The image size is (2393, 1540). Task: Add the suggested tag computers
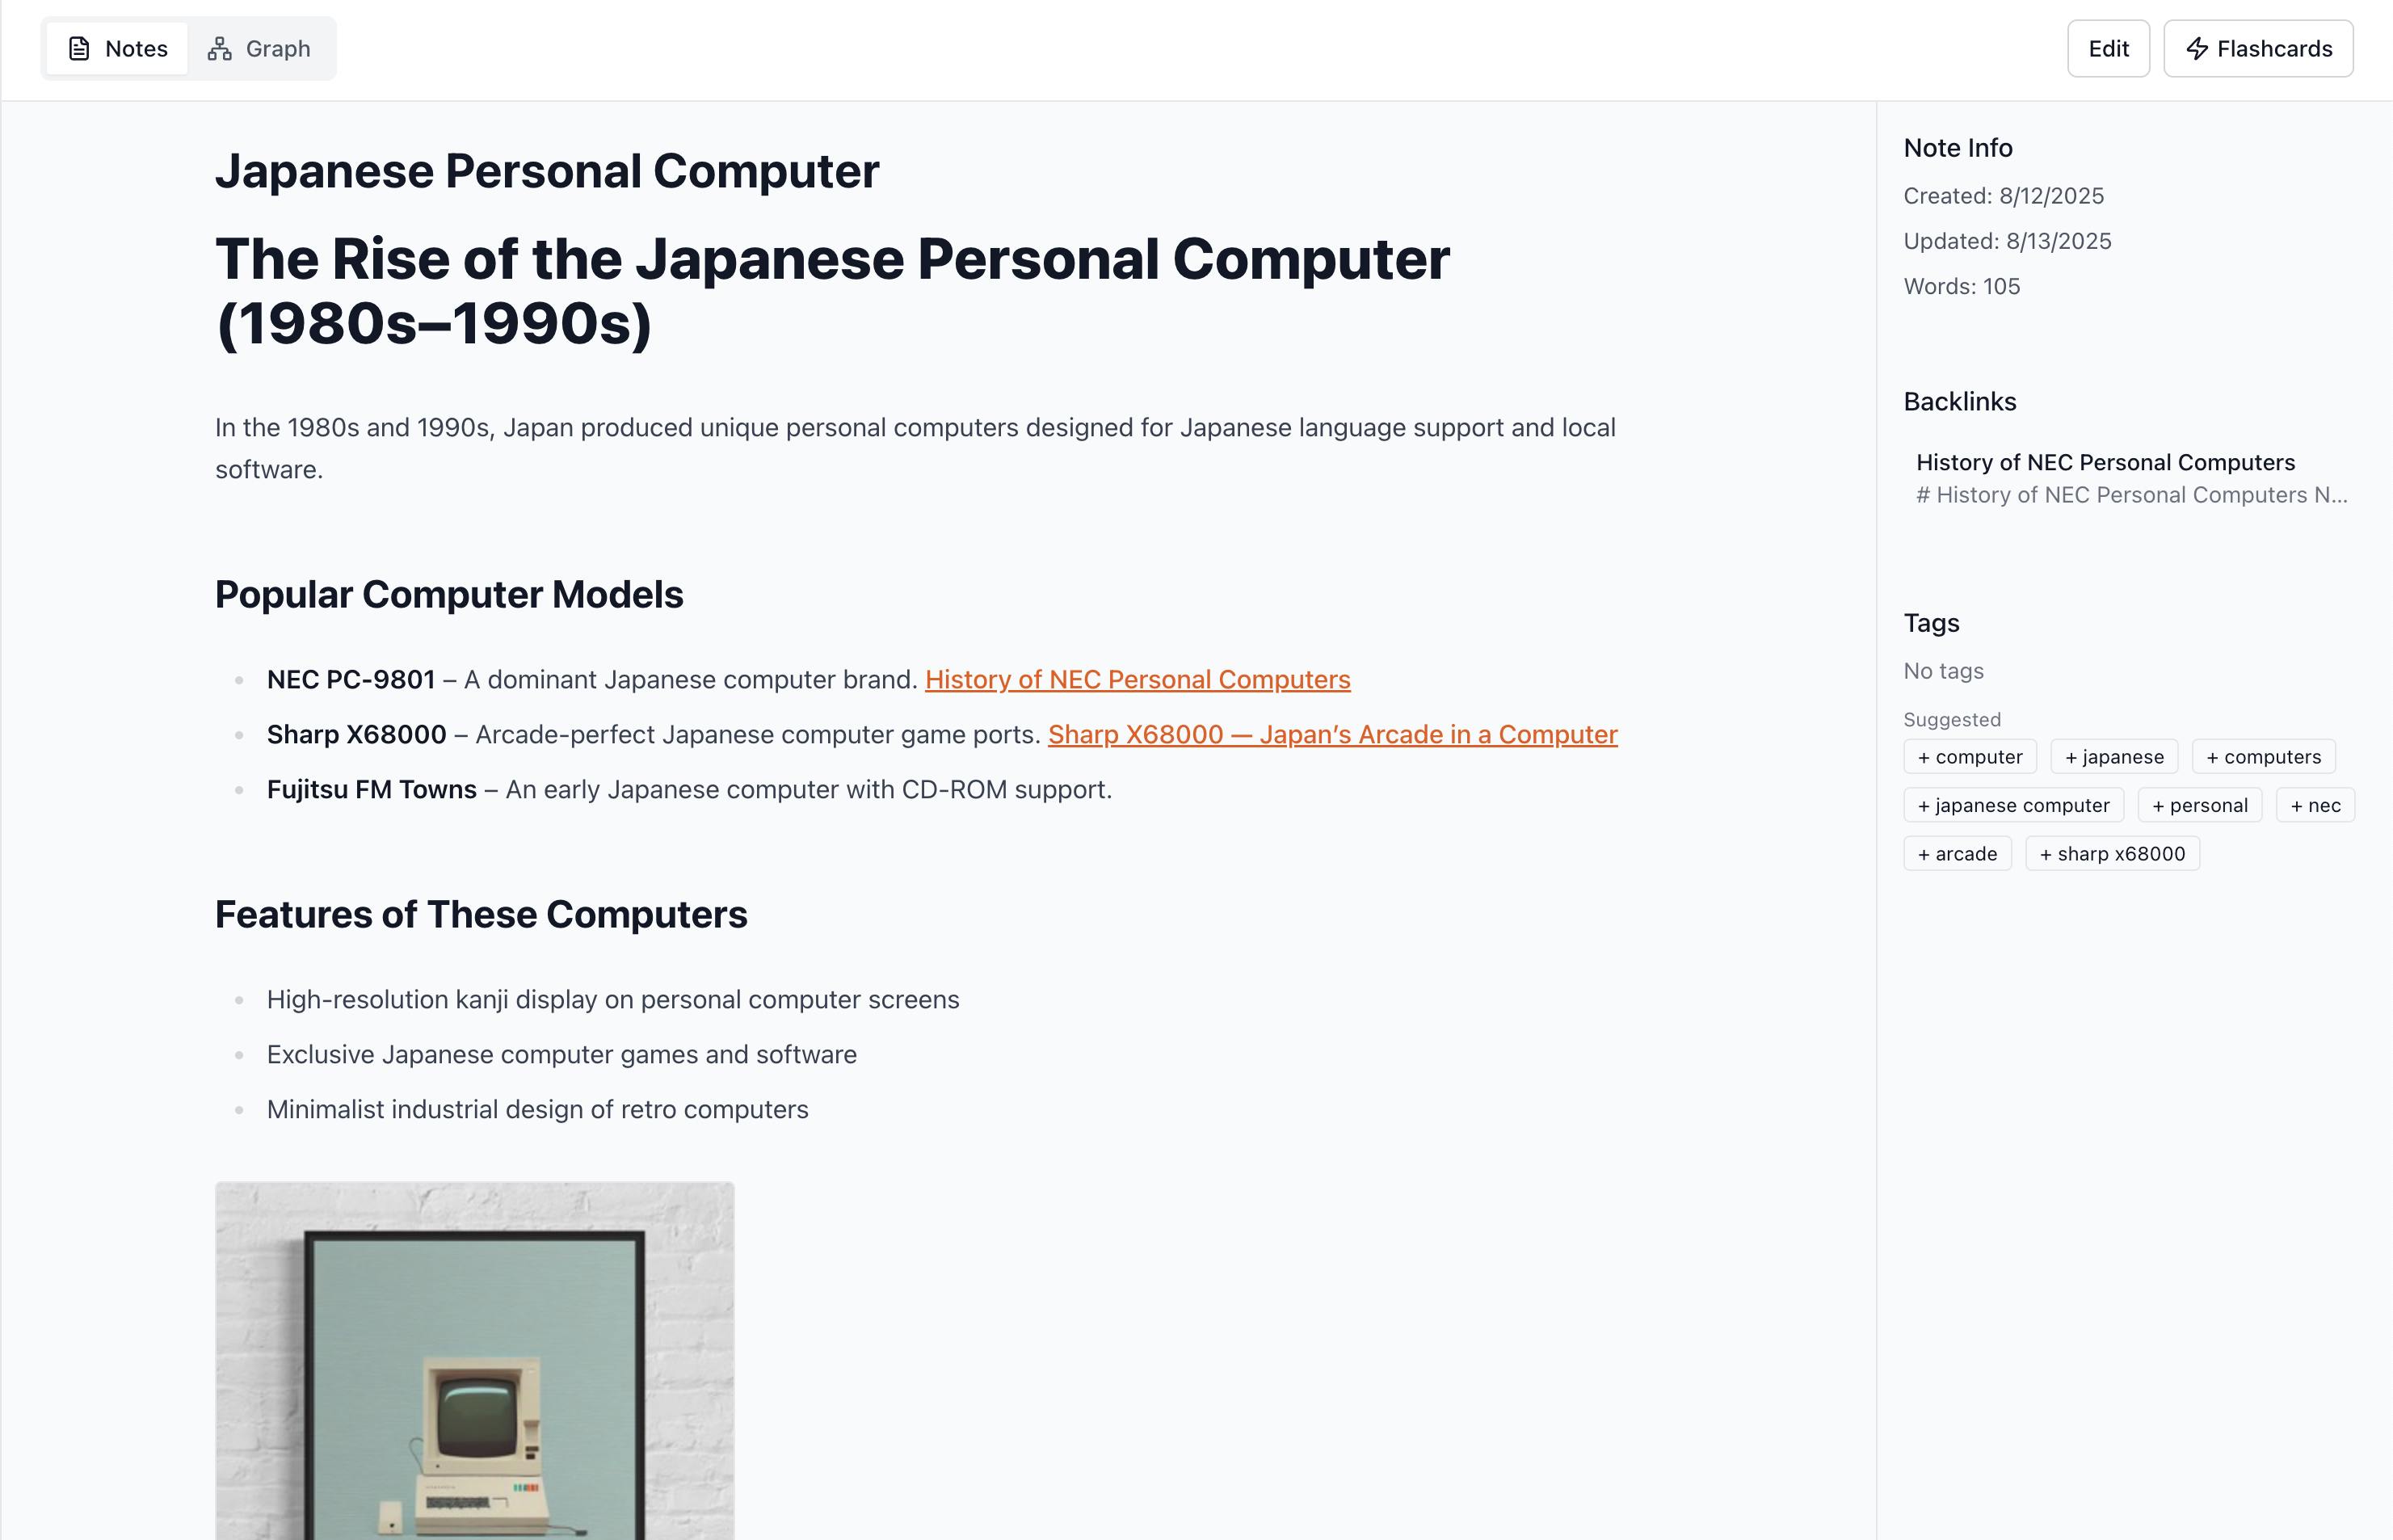point(2263,757)
